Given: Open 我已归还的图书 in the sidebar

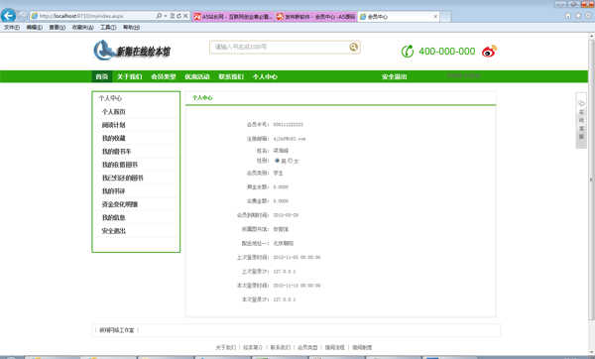Looking at the screenshot, I should click(x=123, y=178).
